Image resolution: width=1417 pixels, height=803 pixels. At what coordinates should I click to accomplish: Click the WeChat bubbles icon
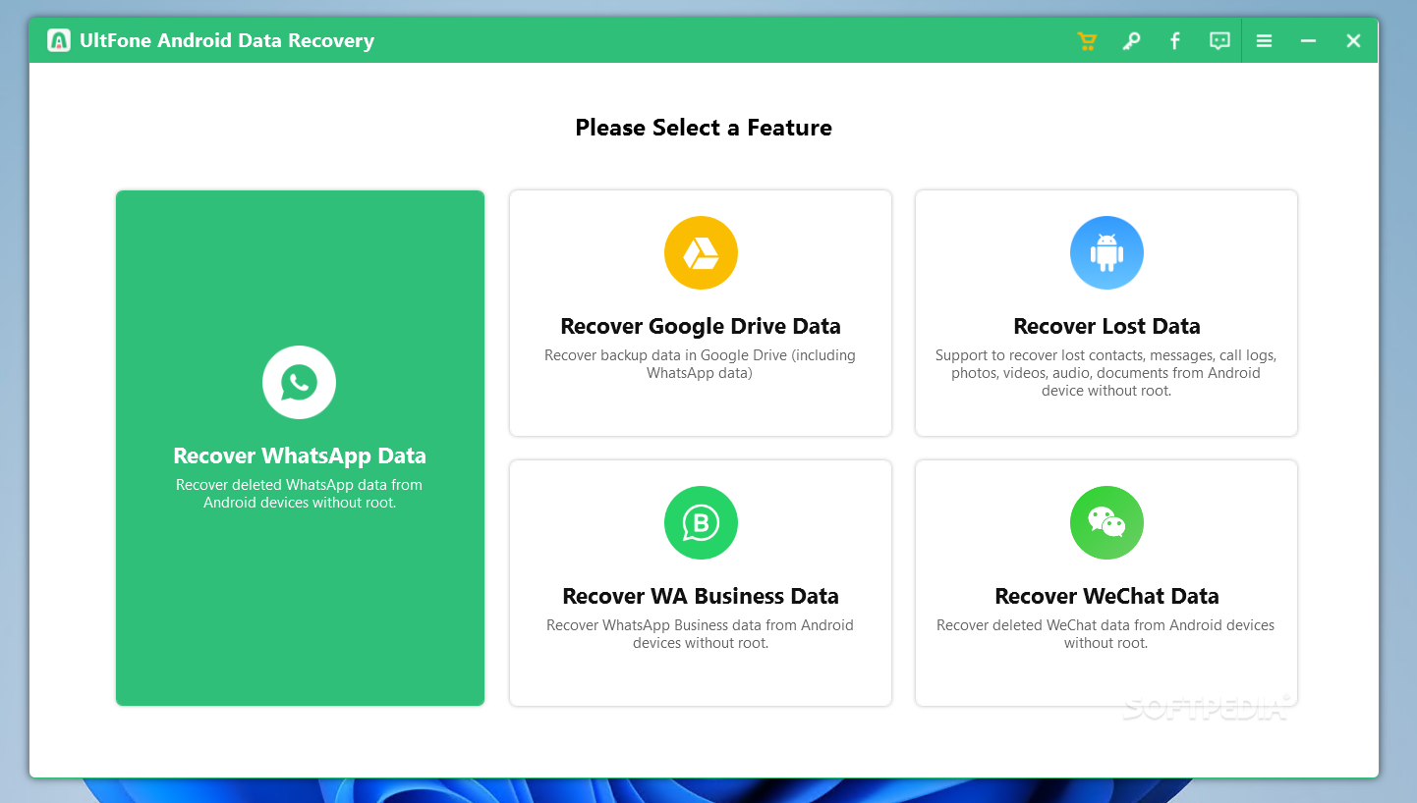tap(1106, 522)
